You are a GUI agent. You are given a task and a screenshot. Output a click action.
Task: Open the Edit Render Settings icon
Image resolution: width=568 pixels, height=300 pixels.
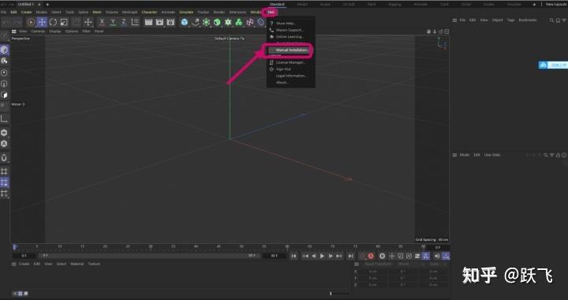coord(170,22)
